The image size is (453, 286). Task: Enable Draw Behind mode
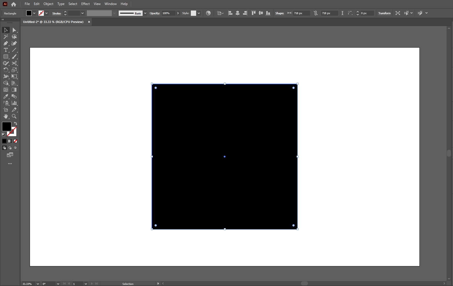[x=10, y=148]
